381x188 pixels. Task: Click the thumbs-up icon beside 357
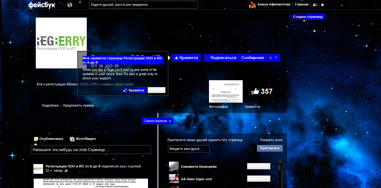(255, 91)
